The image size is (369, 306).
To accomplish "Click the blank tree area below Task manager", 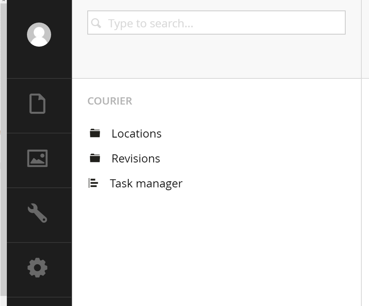I will click(x=216, y=247).
